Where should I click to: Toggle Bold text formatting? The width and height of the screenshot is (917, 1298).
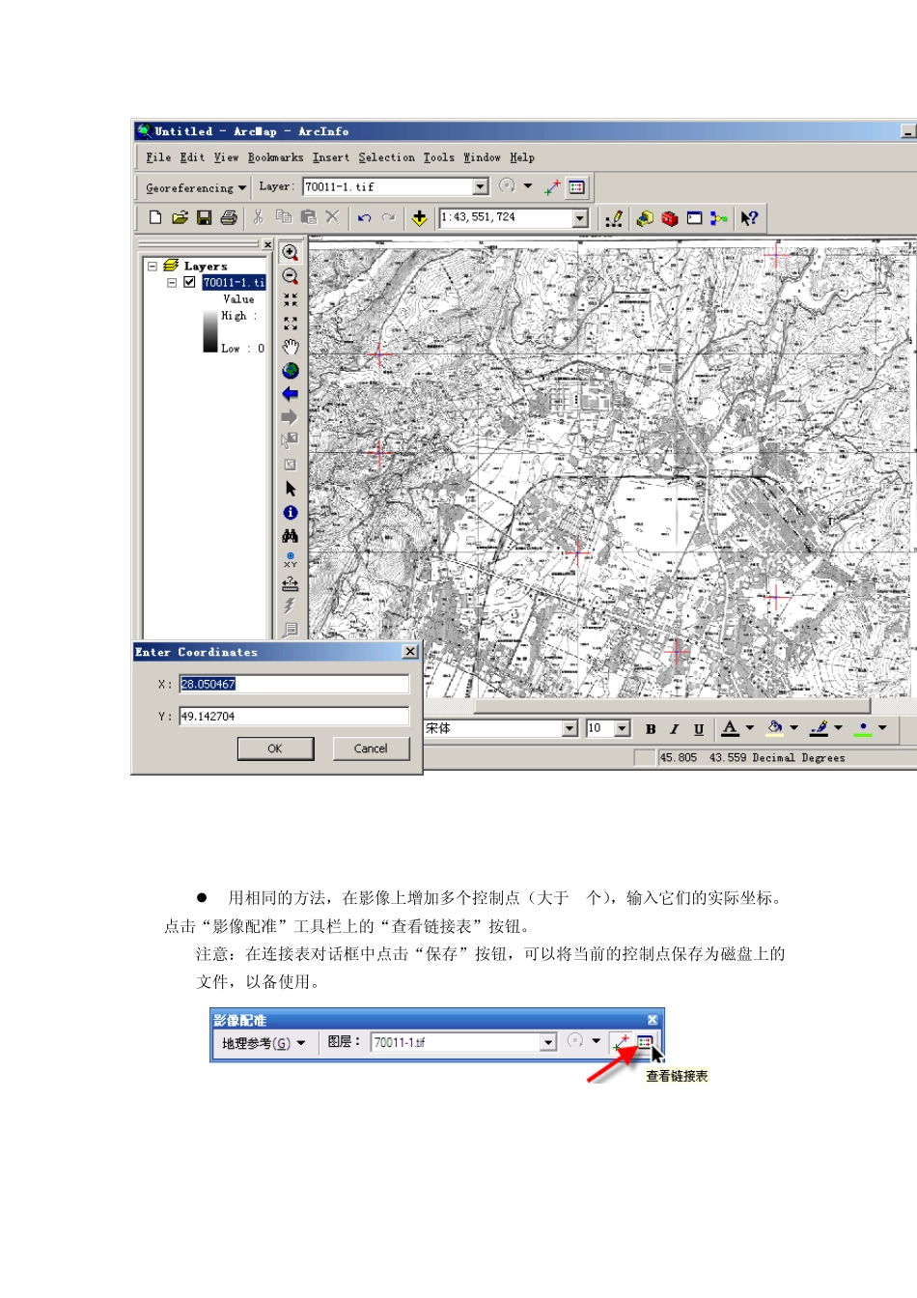(x=651, y=729)
